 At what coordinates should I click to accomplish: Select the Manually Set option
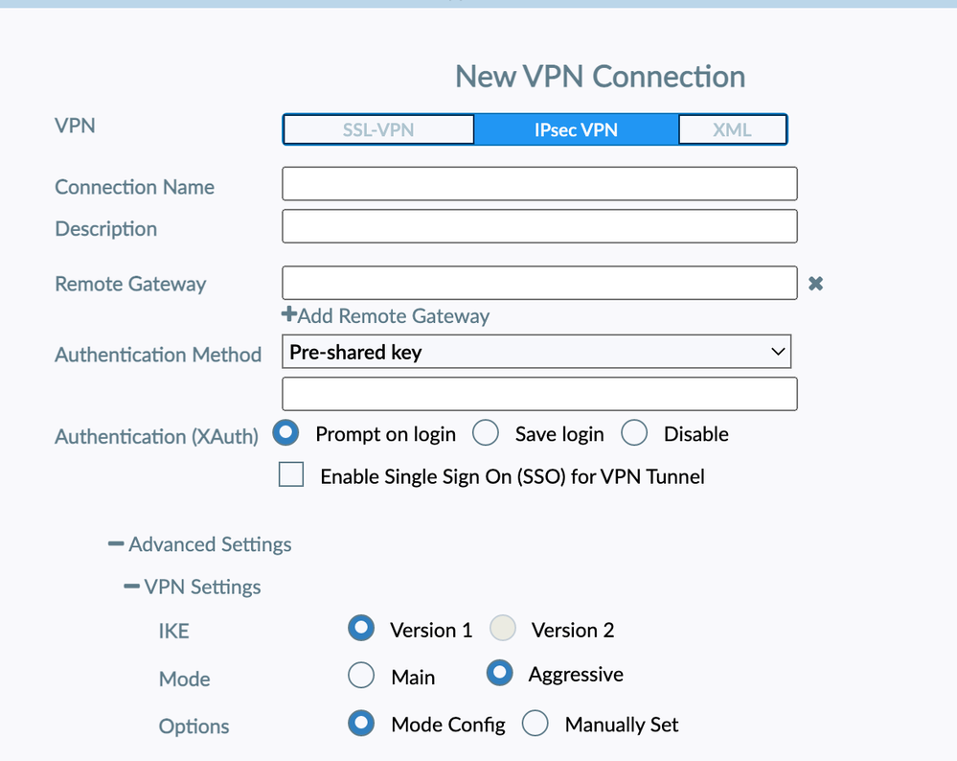535,724
